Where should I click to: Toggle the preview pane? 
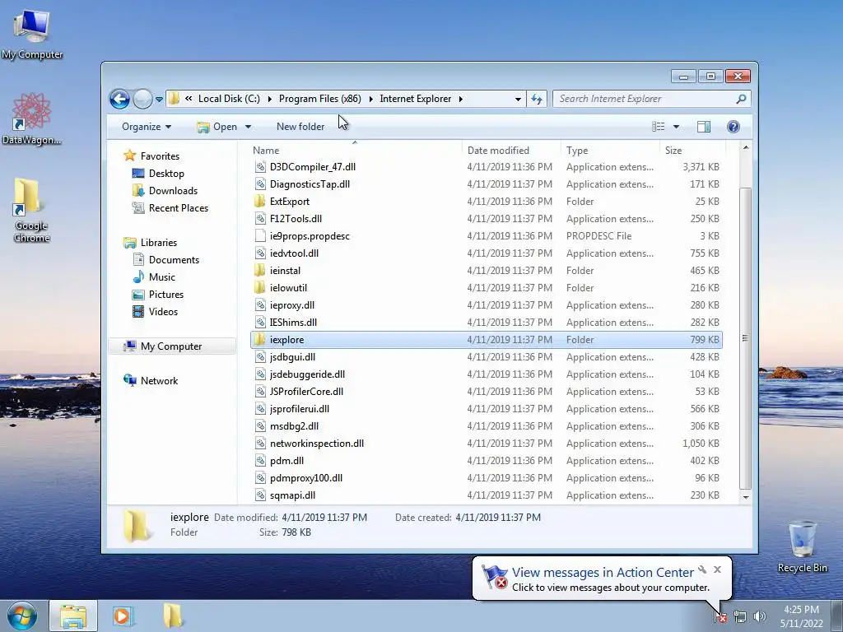pyautogui.click(x=704, y=126)
